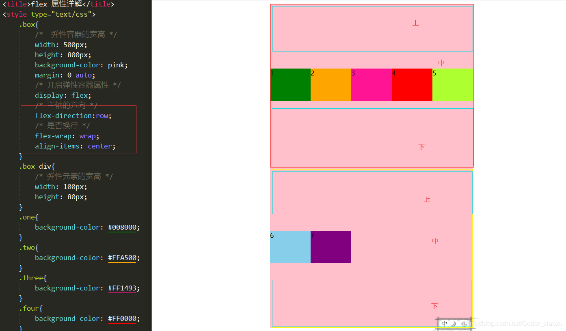Click the style type="text/css" tag line
This screenshot has width=566, height=331.
[x=49, y=14]
